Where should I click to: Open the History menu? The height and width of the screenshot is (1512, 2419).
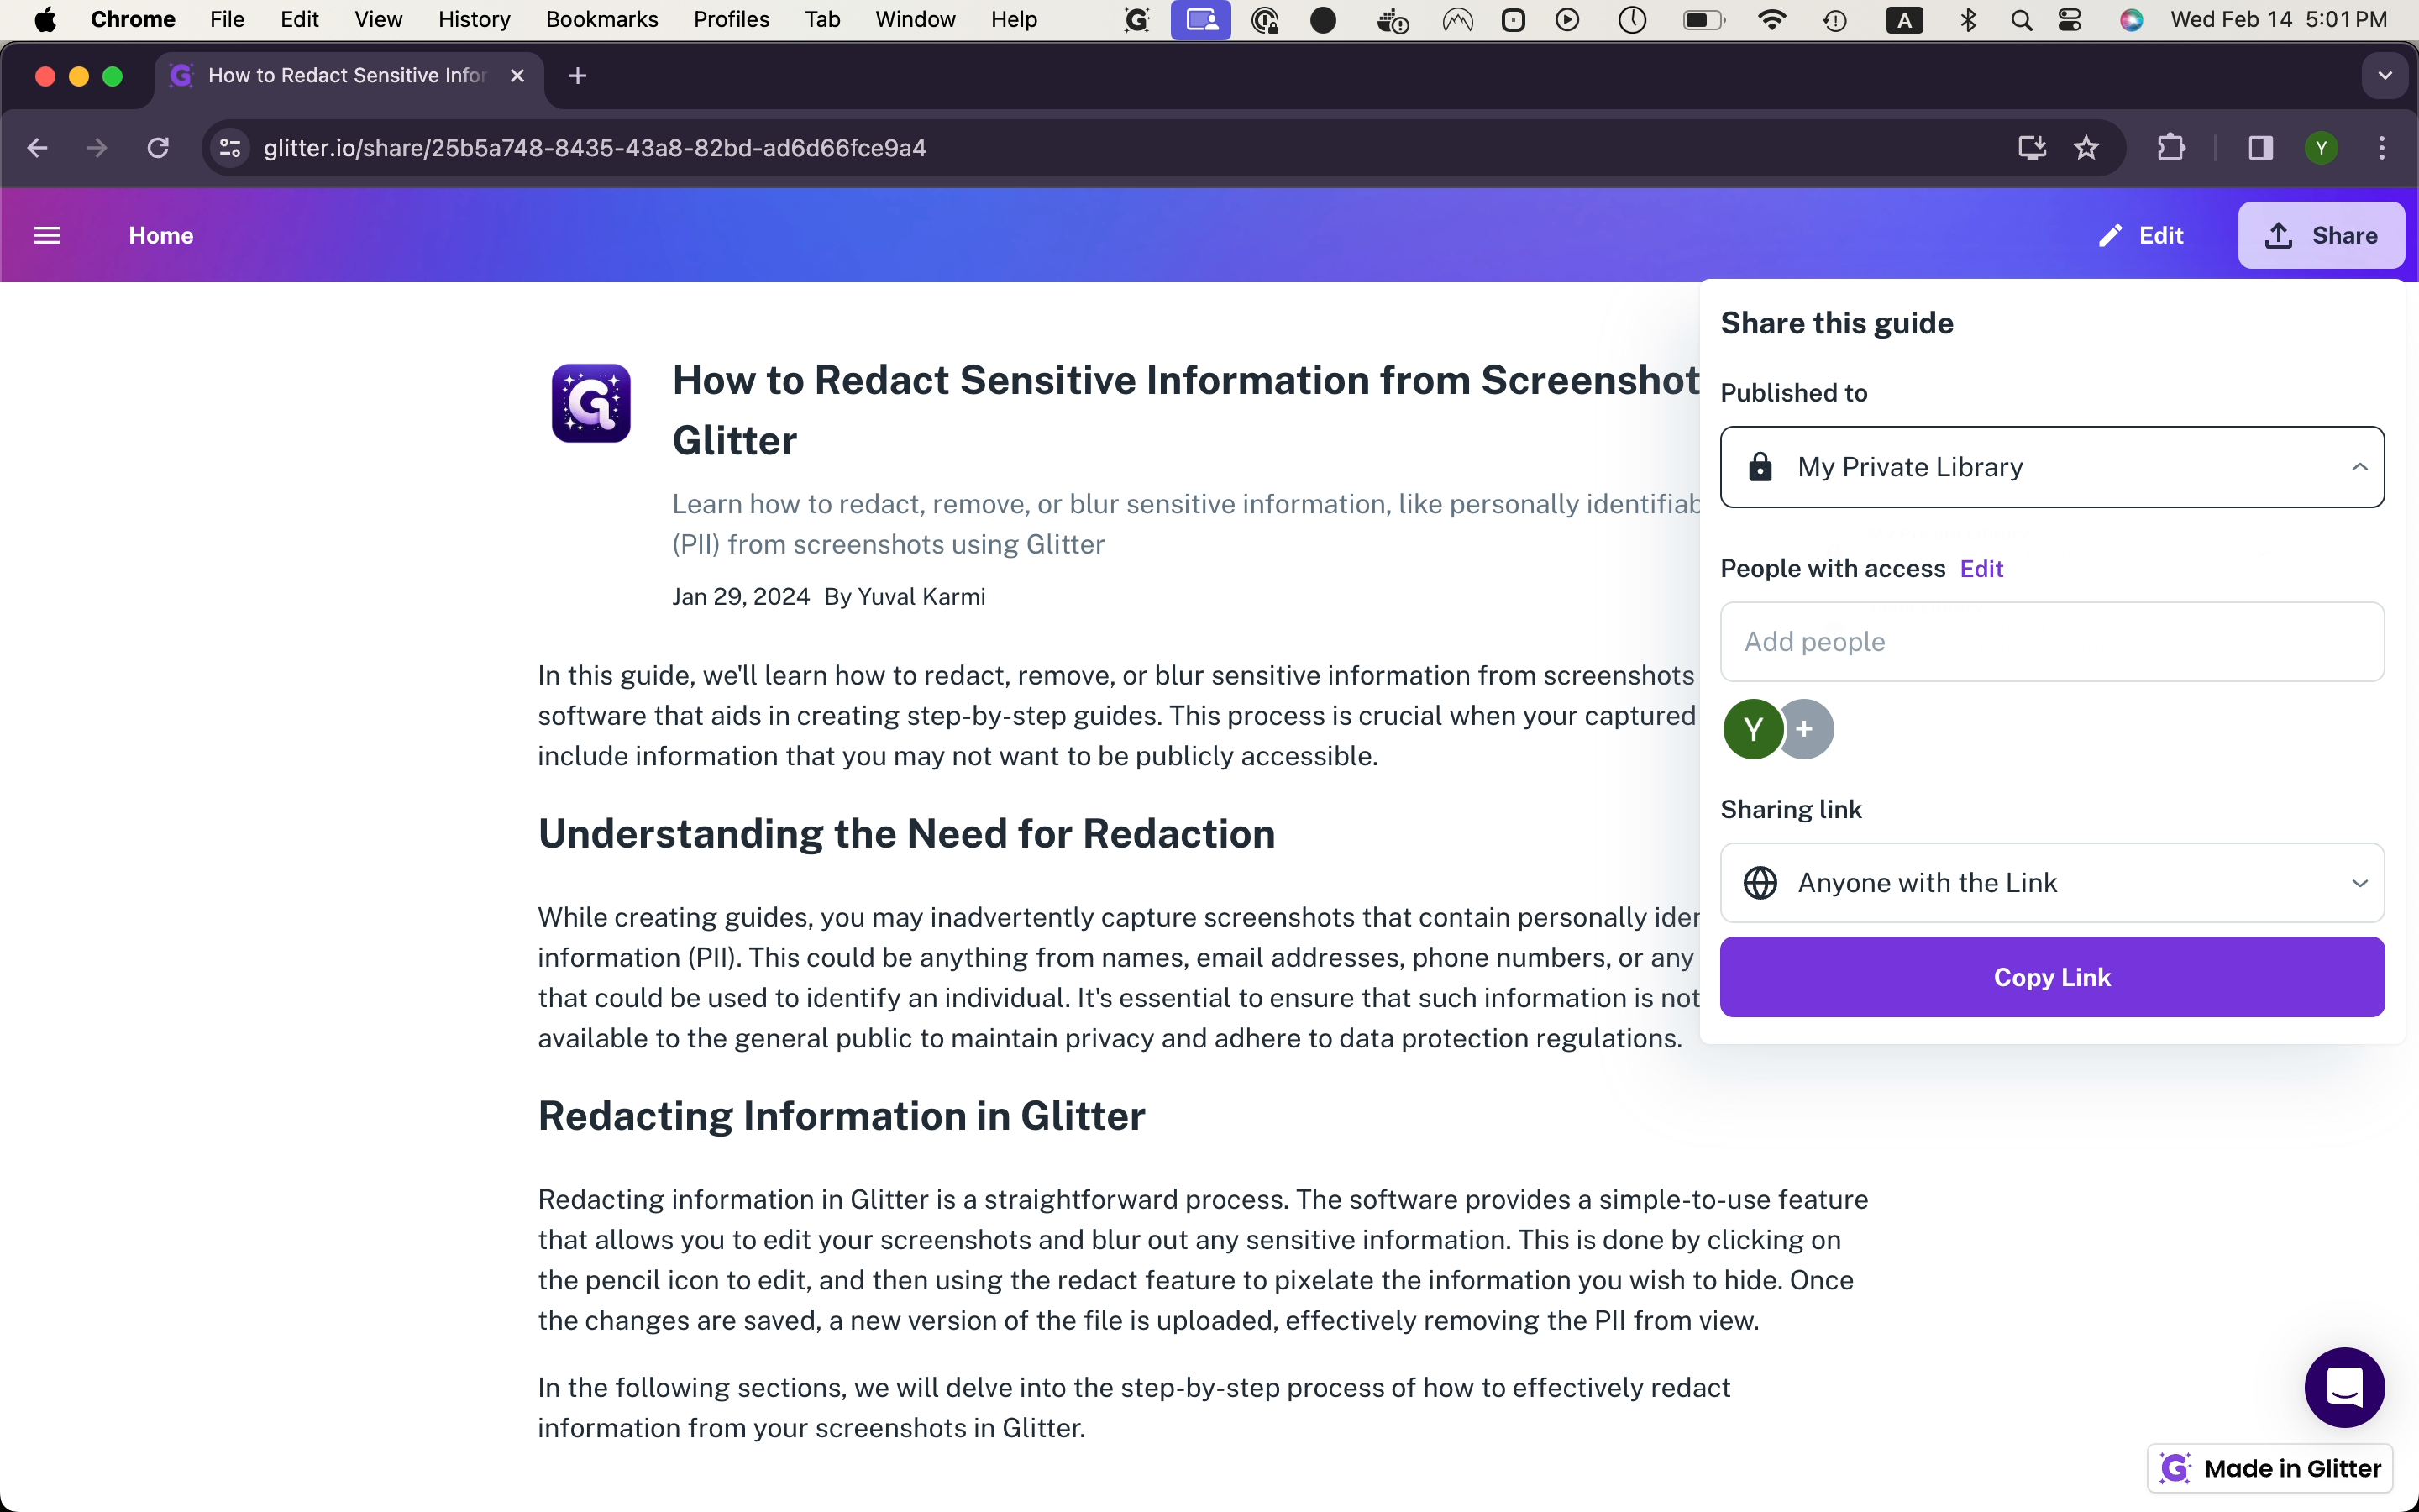pos(474,19)
